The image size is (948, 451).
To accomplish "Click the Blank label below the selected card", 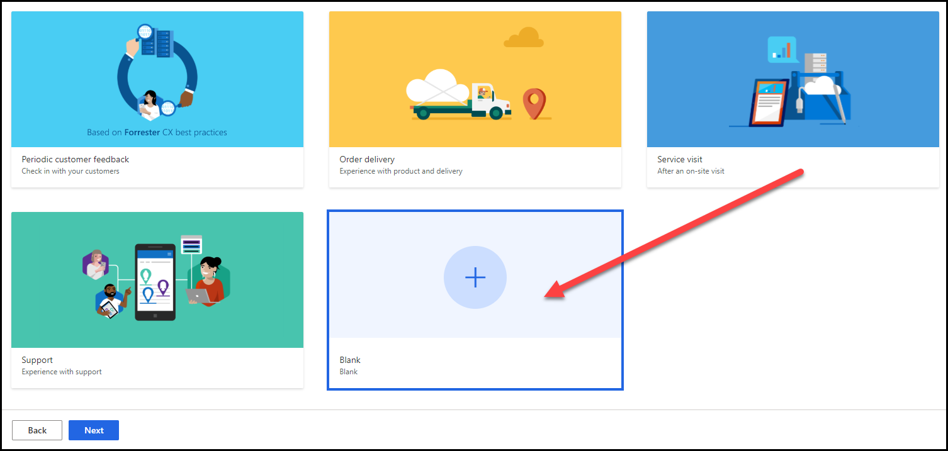I will (350, 360).
